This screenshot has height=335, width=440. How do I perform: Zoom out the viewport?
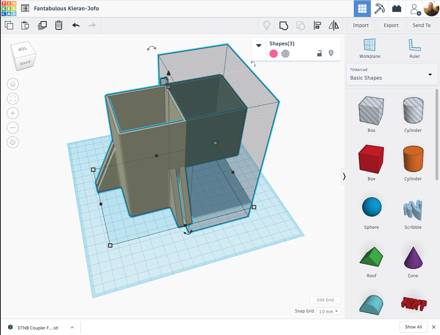(13, 128)
